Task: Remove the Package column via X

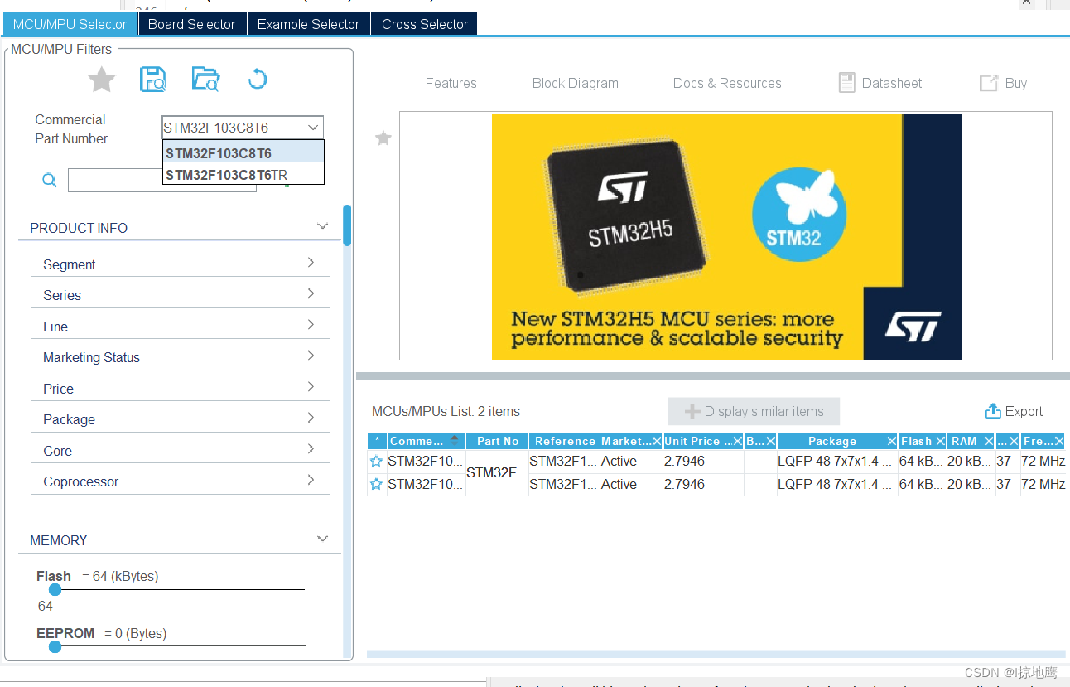Action: pyautogui.click(x=891, y=442)
